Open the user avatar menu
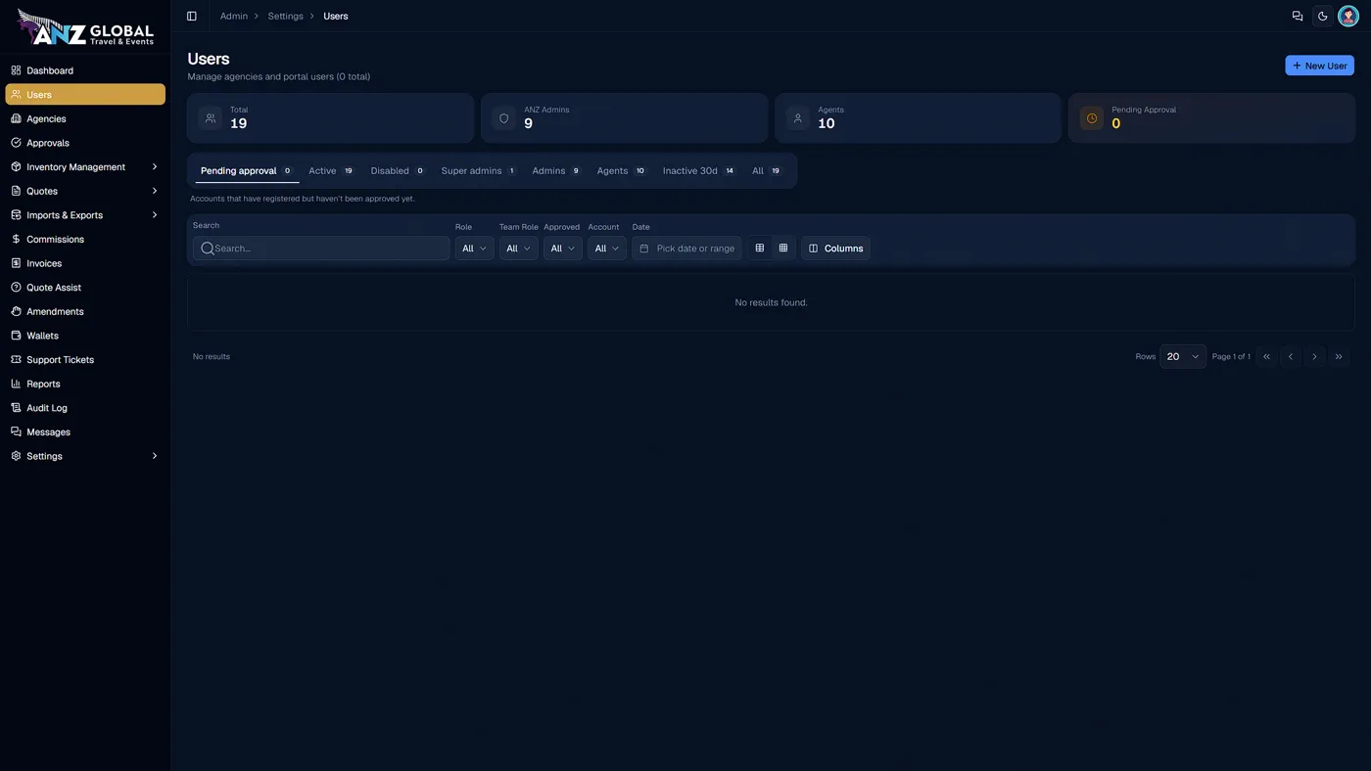This screenshot has width=1371, height=771. (1348, 16)
